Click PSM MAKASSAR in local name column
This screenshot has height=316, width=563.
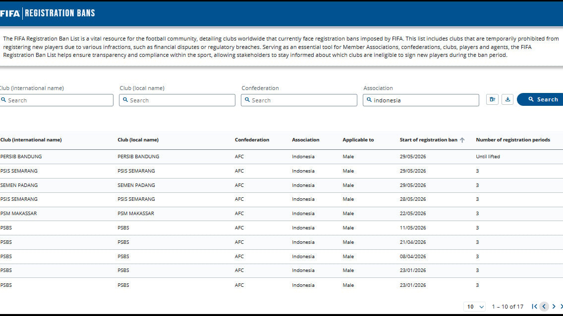coord(136,213)
